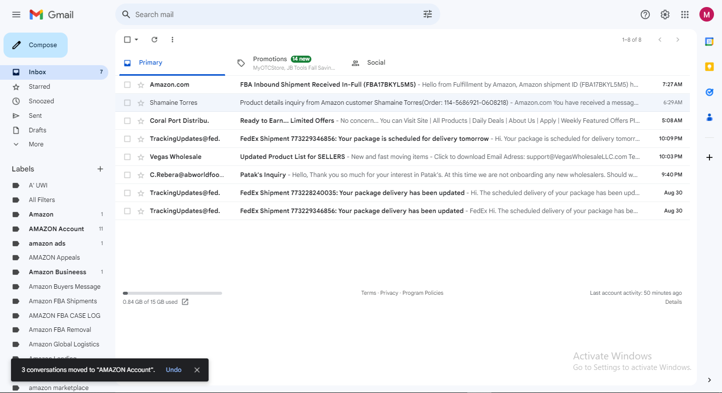This screenshot has width=722, height=393.
Task: Click the Gmail logo
Action: point(52,15)
